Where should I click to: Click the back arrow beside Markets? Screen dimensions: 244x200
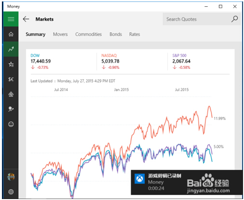(26, 19)
